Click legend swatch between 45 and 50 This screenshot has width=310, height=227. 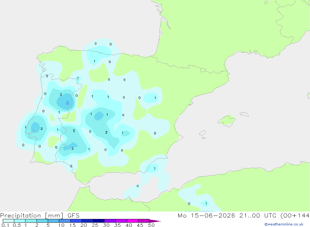(144, 221)
